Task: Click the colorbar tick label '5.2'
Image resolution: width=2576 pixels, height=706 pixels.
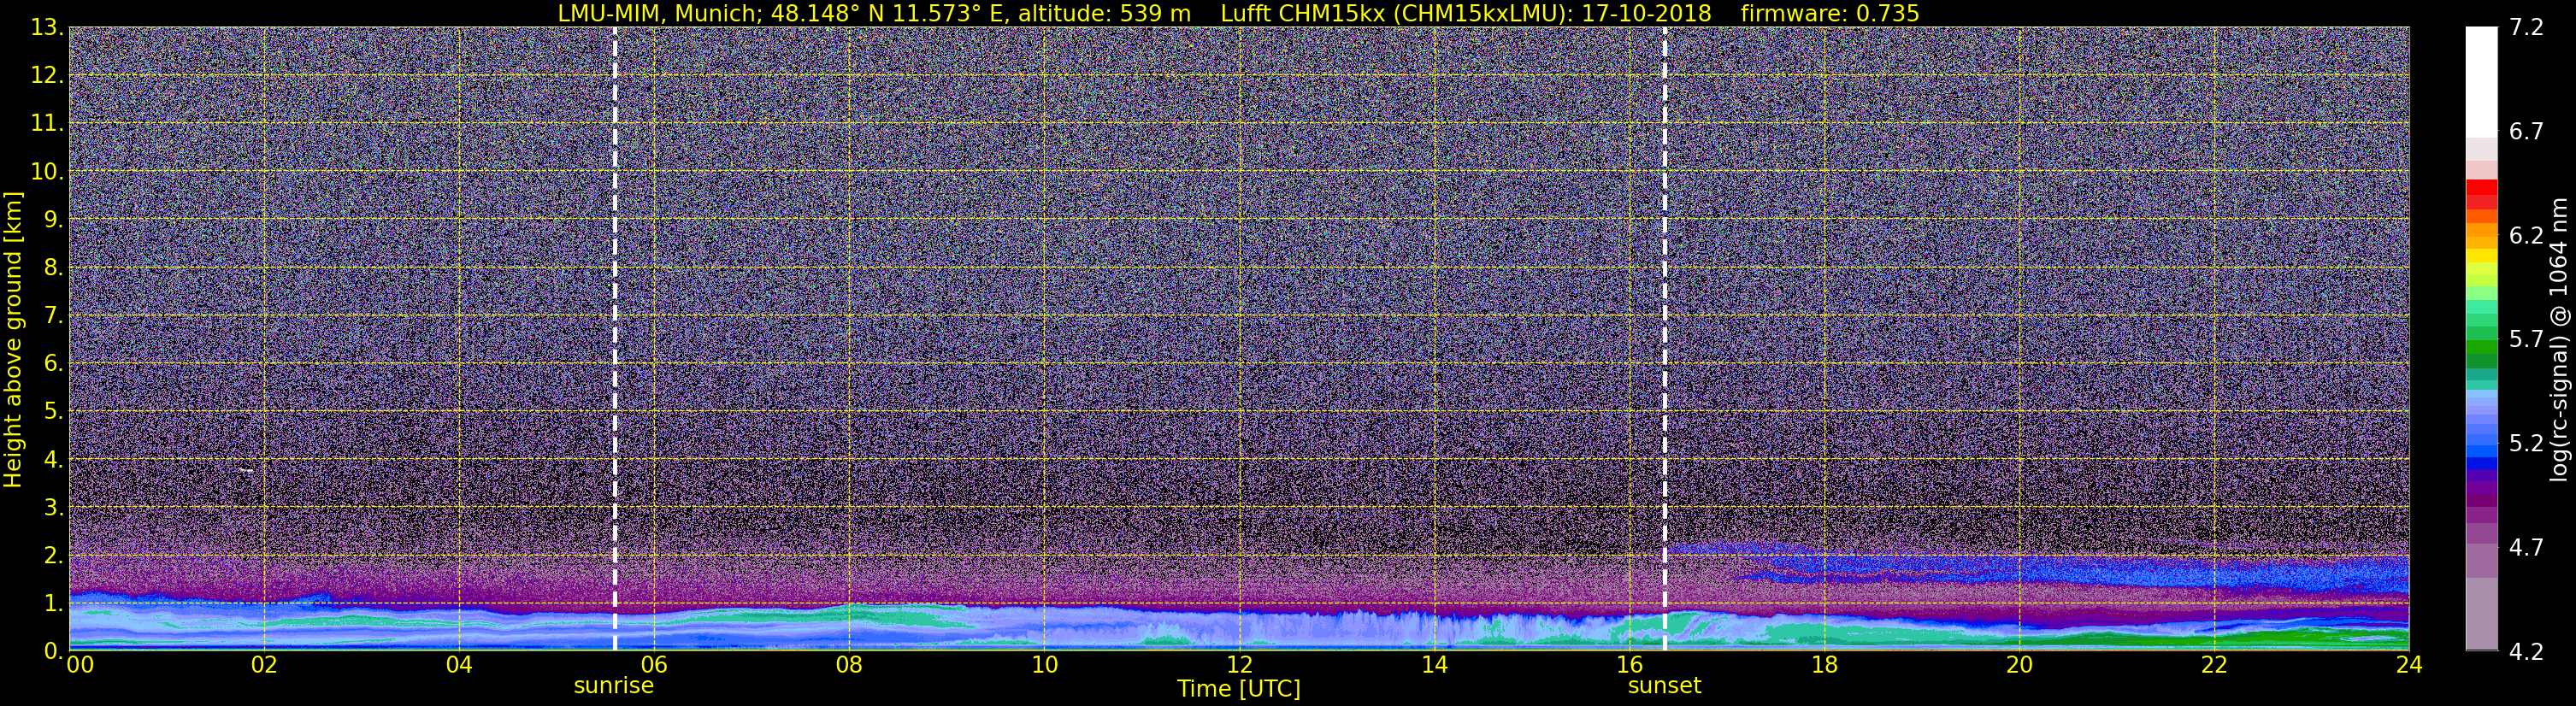Action: tap(2526, 443)
